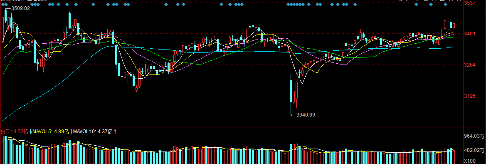This screenshot has height=164, width=486.
Task: Click the 3040.69 lowest price annotation
Action: coord(306,115)
